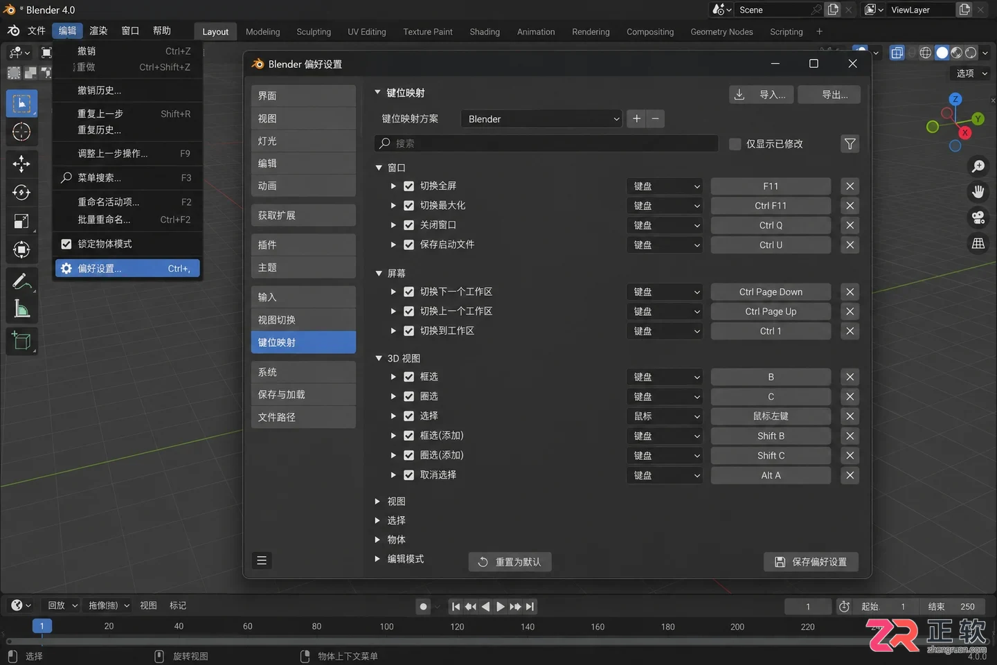Switch perspective/orthographic grid icon
This screenshot has height=665, width=997.
click(x=978, y=243)
